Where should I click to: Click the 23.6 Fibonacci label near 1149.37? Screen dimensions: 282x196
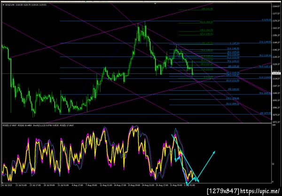click(265, 42)
